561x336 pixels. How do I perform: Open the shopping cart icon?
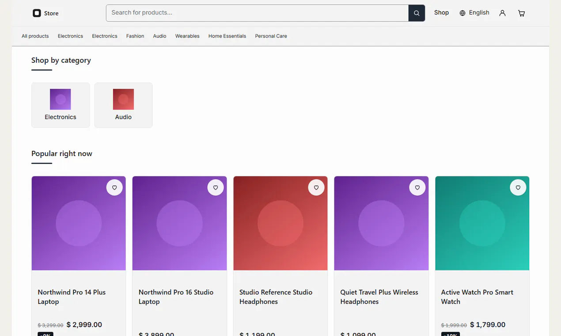522,13
